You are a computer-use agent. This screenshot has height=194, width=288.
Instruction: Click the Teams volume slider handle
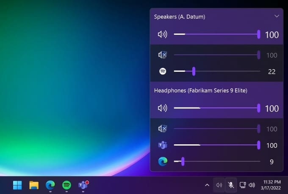click(259, 145)
